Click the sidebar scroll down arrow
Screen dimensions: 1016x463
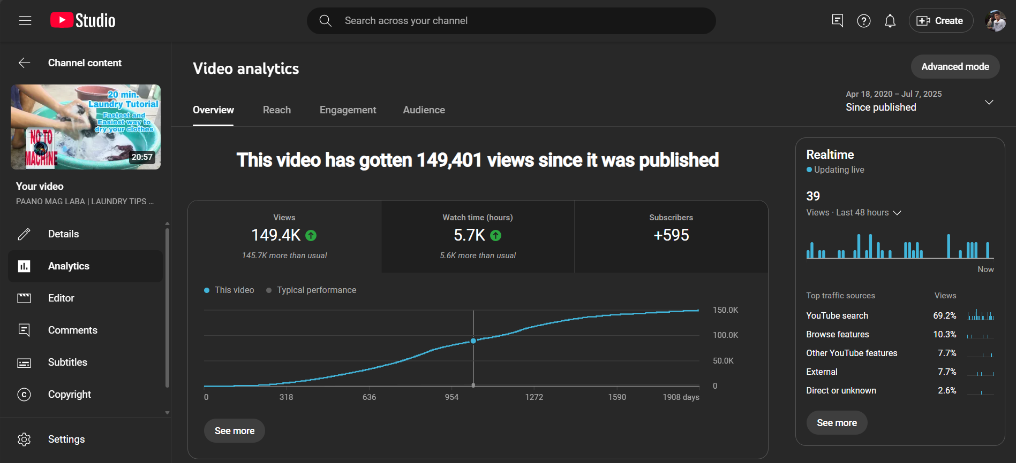(x=167, y=413)
